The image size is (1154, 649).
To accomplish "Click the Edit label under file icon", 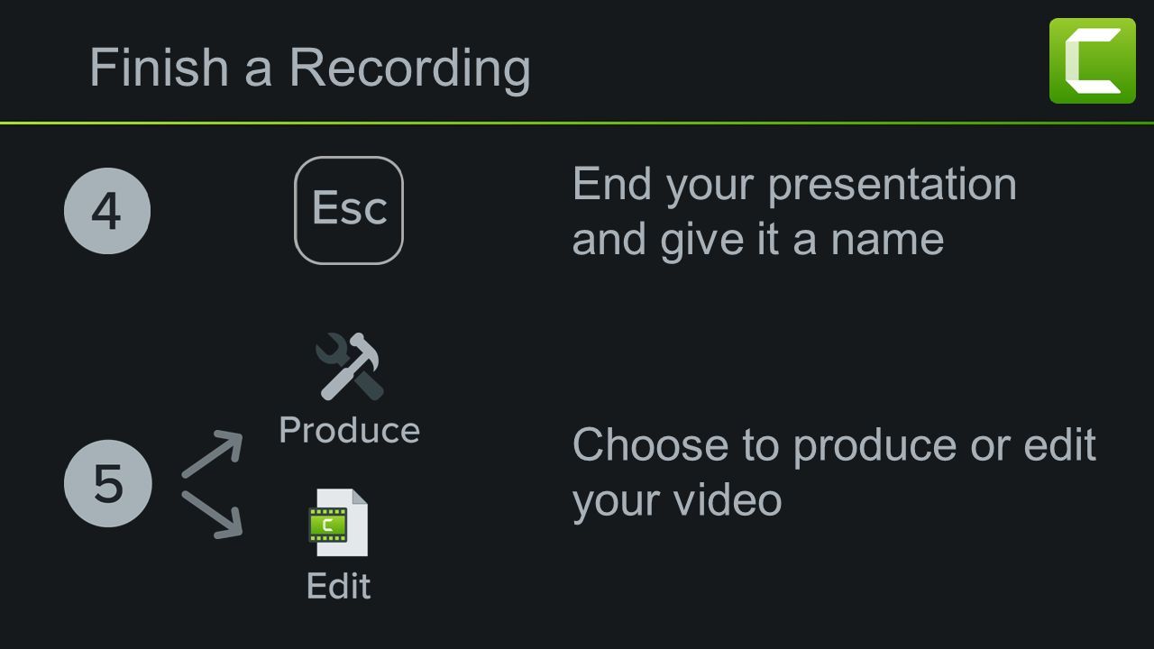I will pos(339,586).
